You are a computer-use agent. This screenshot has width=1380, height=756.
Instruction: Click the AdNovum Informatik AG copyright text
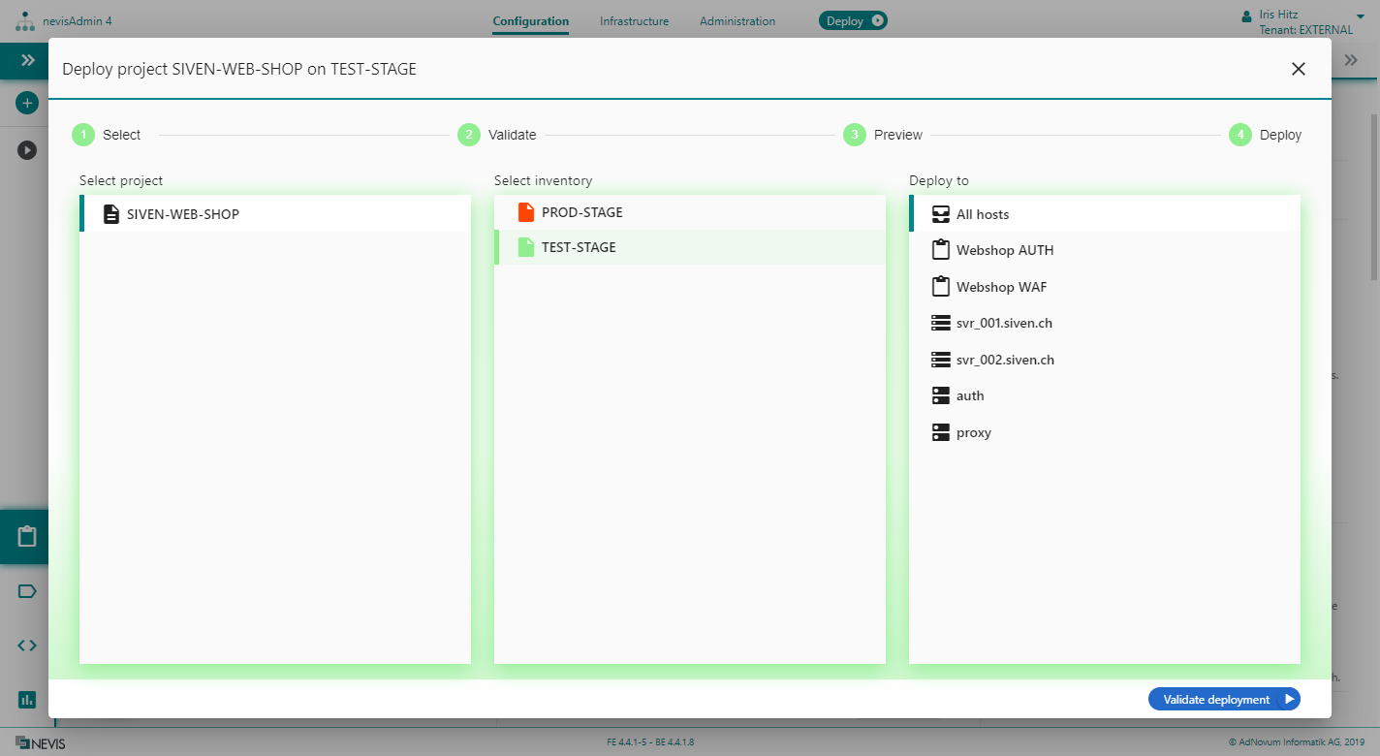click(1296, 742)
